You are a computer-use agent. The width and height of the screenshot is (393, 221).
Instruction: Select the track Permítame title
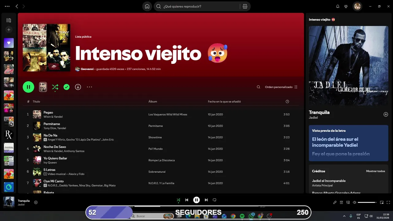(52, 124)
